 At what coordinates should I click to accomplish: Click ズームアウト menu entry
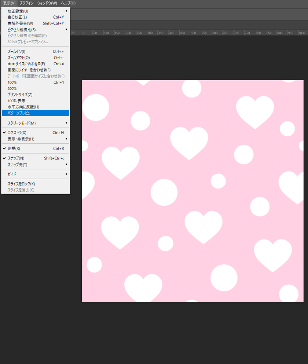coord(19,58)
